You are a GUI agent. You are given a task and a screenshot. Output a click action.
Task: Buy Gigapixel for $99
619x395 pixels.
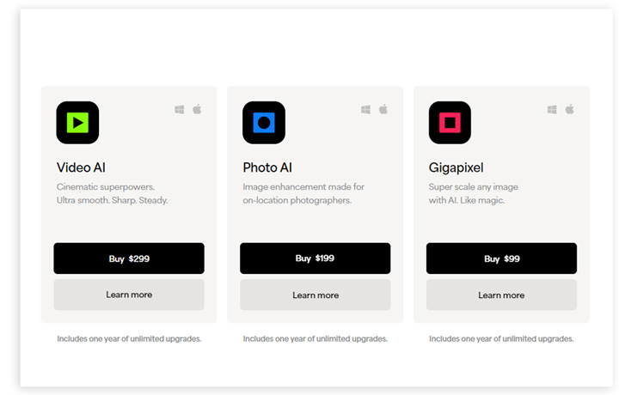click(x=501, y=258)
